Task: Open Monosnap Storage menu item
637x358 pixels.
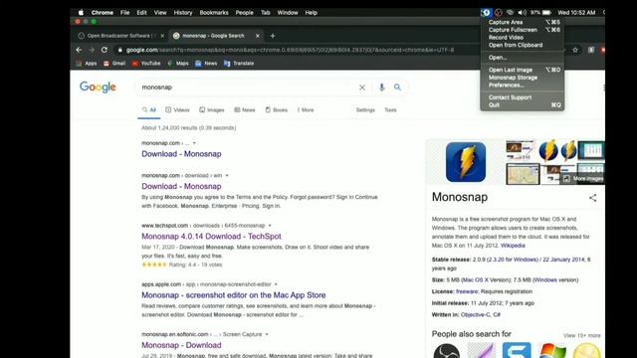Action: [522, 78]
